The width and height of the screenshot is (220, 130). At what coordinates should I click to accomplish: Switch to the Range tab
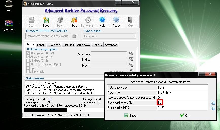pos(30,44)
